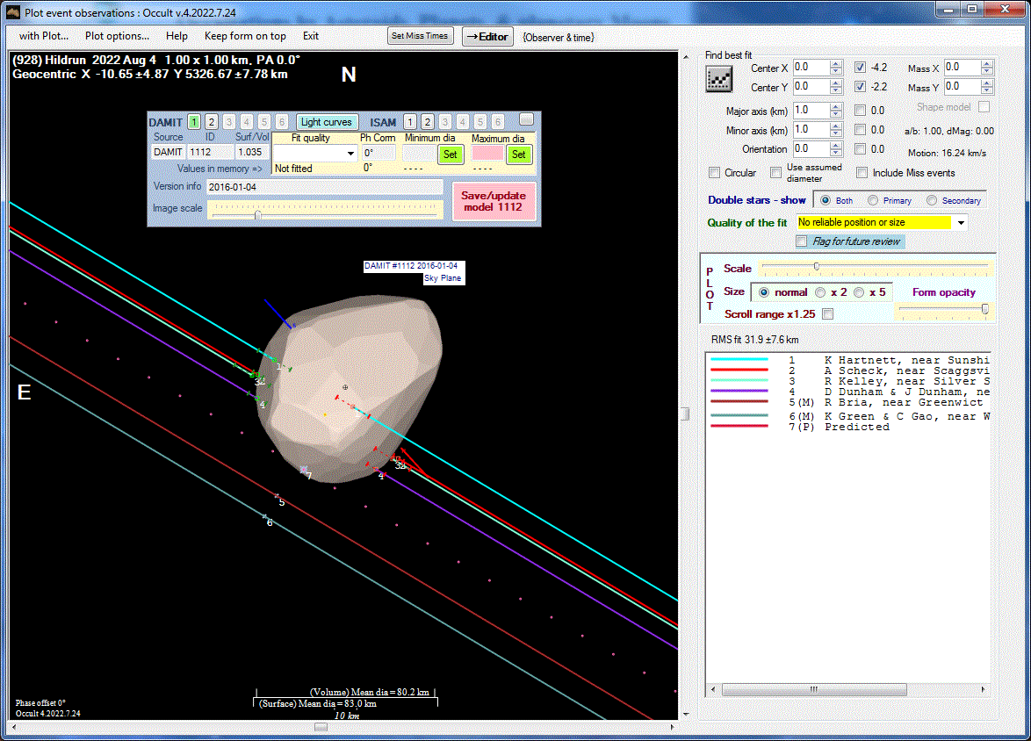The height and width of the screenshot is (741, 1031).
Task: Select Primary for double stars display
Action: click(x=873, y=200)
